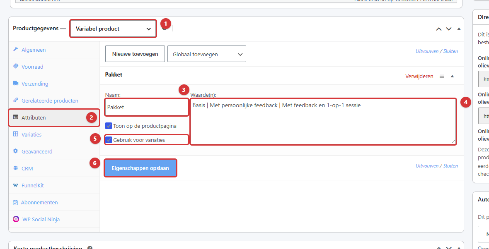Click the wrench icon beside Algemeen

(15, 50)
